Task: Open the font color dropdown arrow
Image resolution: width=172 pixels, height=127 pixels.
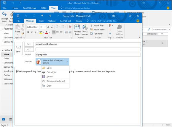Action: (x=49, y=32)
